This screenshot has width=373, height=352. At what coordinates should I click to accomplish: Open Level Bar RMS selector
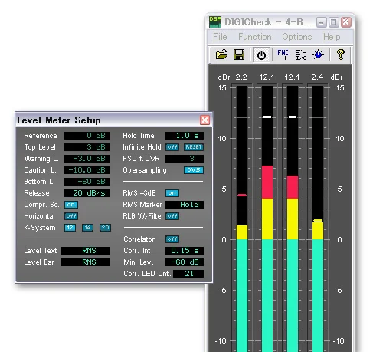pyautogui.click(x=86, y=262)
